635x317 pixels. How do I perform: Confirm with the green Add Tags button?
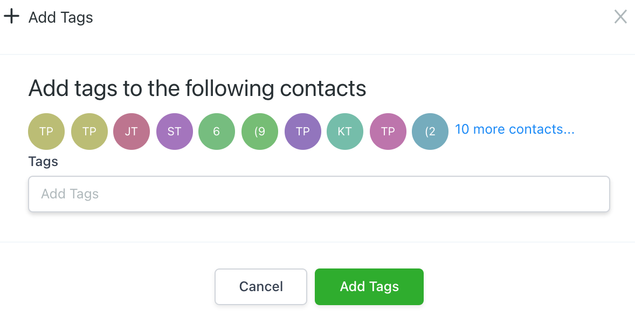click(369, 287)
